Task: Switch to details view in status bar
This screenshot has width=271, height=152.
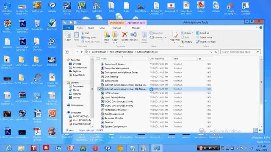Action: pyautogui.click(x=255, y=130)
